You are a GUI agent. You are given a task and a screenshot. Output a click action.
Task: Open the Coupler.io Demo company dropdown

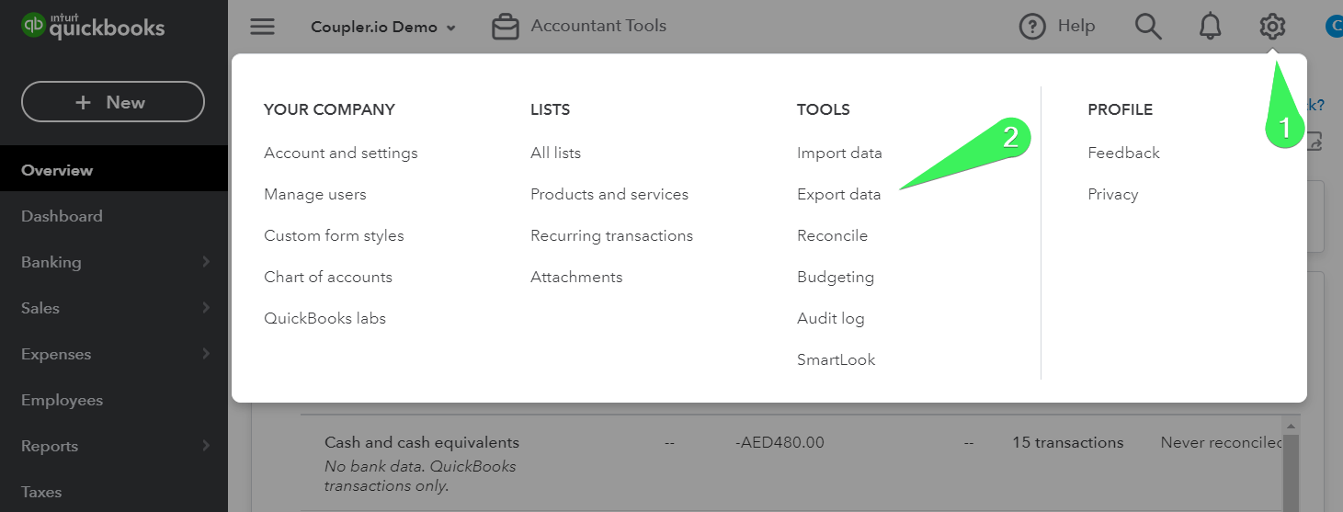click(x=383, y=27)
